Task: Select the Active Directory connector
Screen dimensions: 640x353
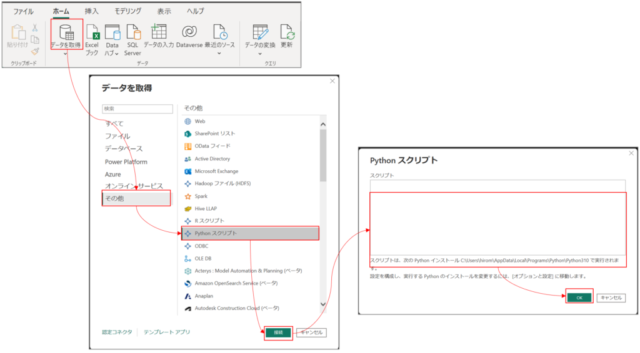Action: pyautogui.click(x=250, y=159)
